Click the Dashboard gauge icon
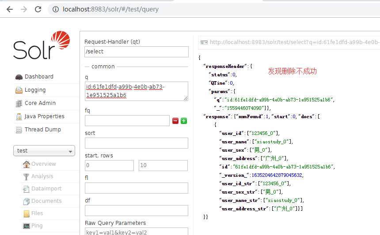This screenshot has width=380, height=235. tap(19, 77)
